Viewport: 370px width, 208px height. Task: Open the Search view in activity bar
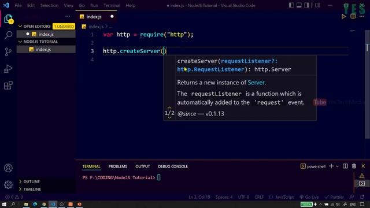8,35
